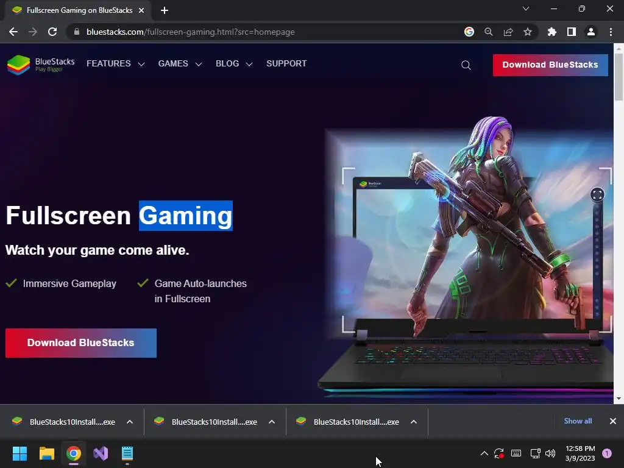Click the volume speaker tray icon
Screen dimensions: 624x468
tap(550, 453)
